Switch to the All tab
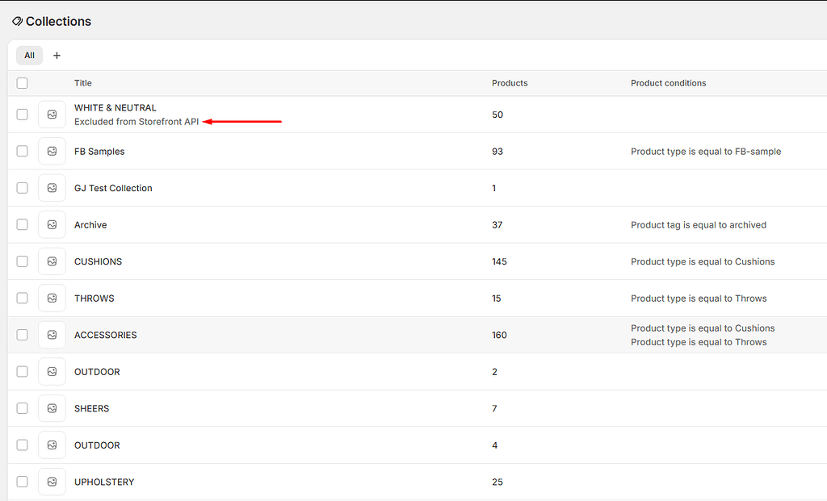The image size is (827, 501). [29, 55]
